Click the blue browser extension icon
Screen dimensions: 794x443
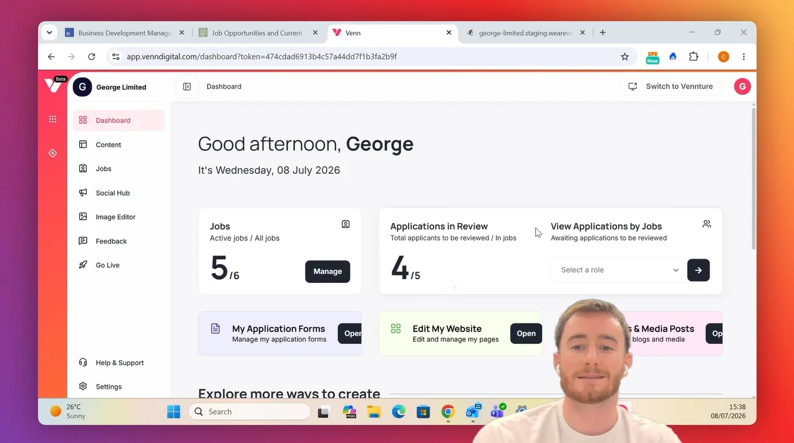tap(673, 57)
